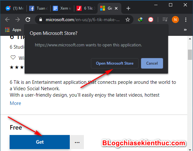Screen dimensions: 193x151
Task: Switch to the Google Docs Xem tab
Action: pyautogui.click(x=62, y=8)
